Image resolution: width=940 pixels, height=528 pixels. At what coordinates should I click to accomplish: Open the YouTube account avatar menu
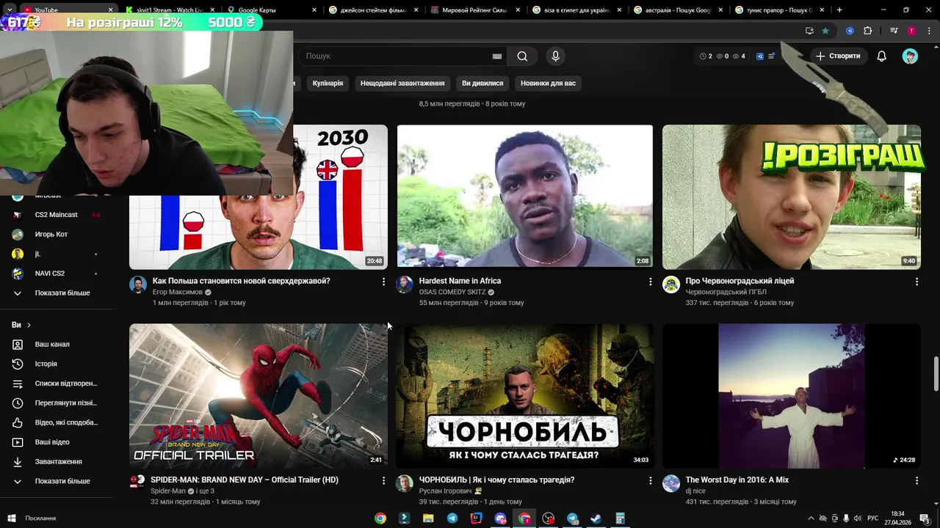[910, 56]
